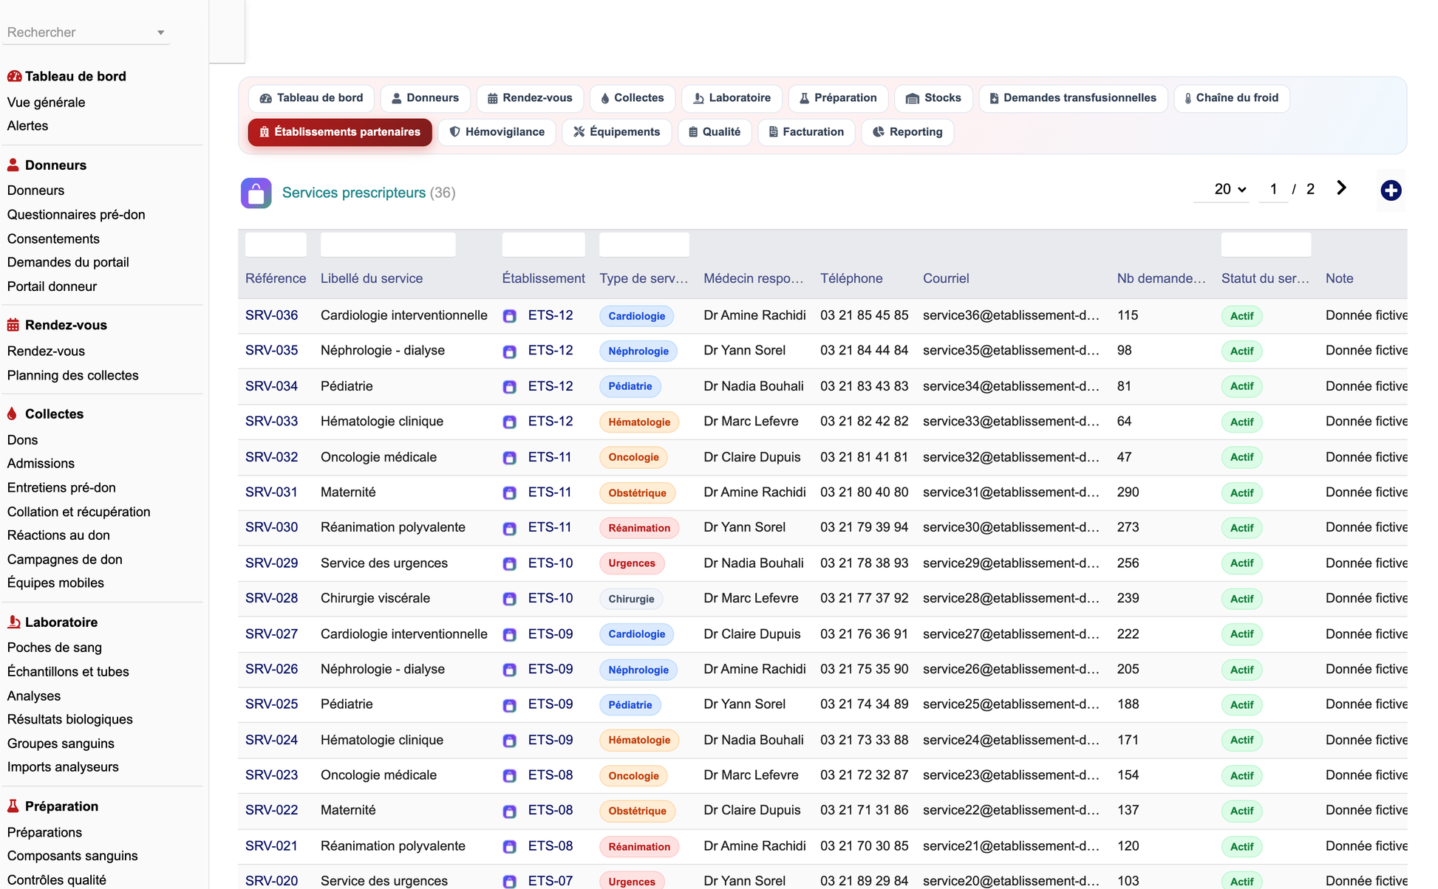Click the establishment icon in the SRV-036 row
The height and width of the screenshot is (889, 1438).
[509, 316]
